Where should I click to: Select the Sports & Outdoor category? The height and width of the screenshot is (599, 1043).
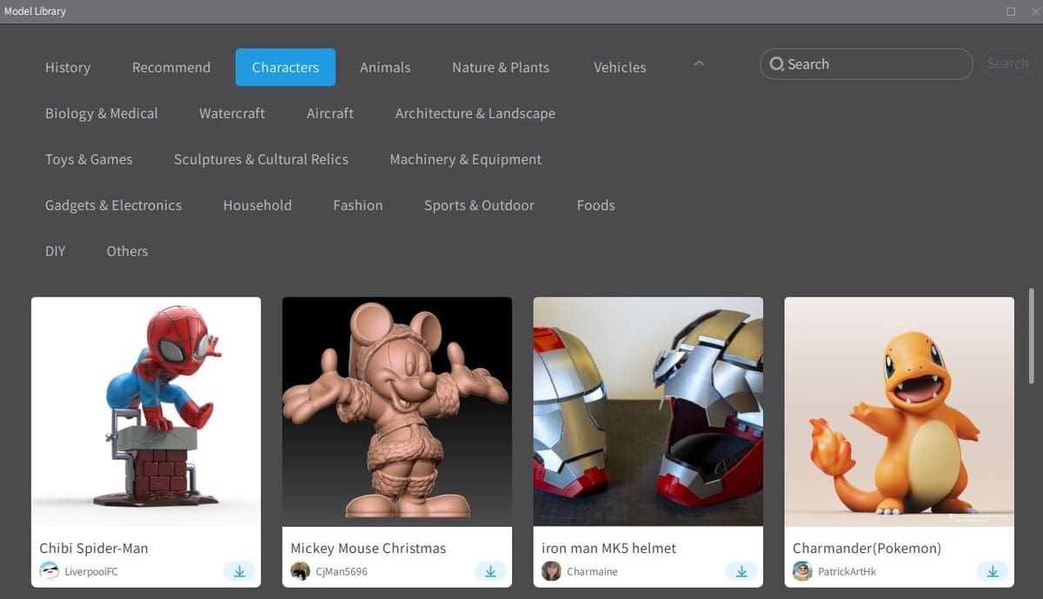point(479,205)
